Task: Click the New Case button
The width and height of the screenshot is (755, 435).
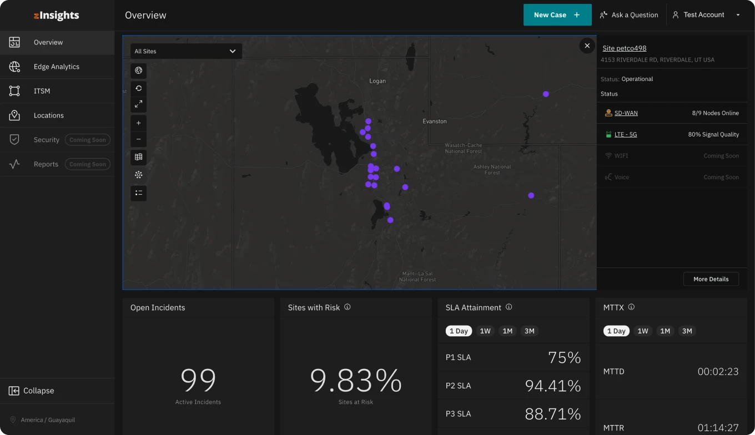Action: click(557, 15)
